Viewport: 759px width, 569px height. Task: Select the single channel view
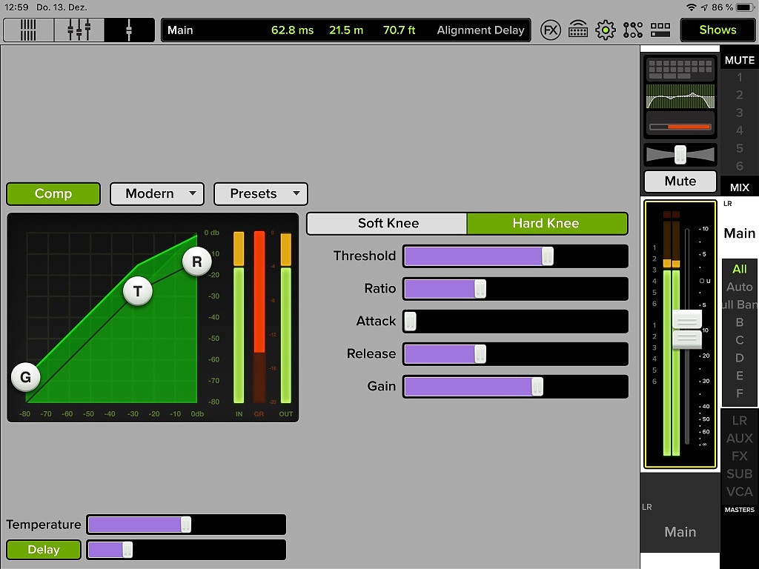(129, 30)
